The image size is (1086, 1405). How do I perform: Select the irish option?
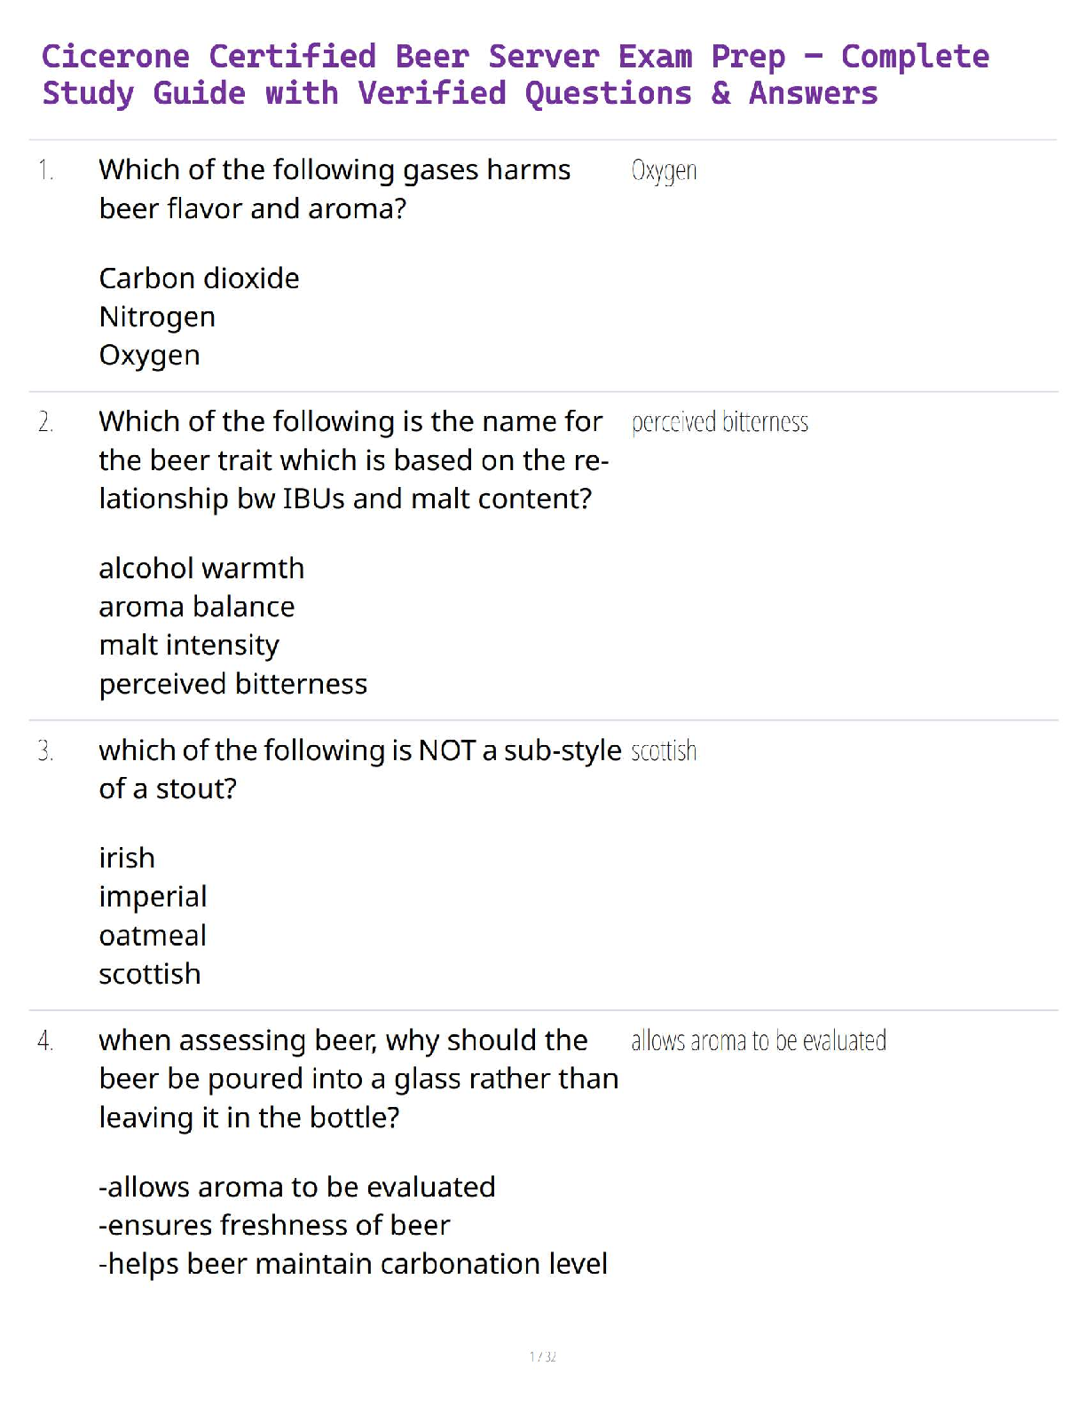click(127, 859)
